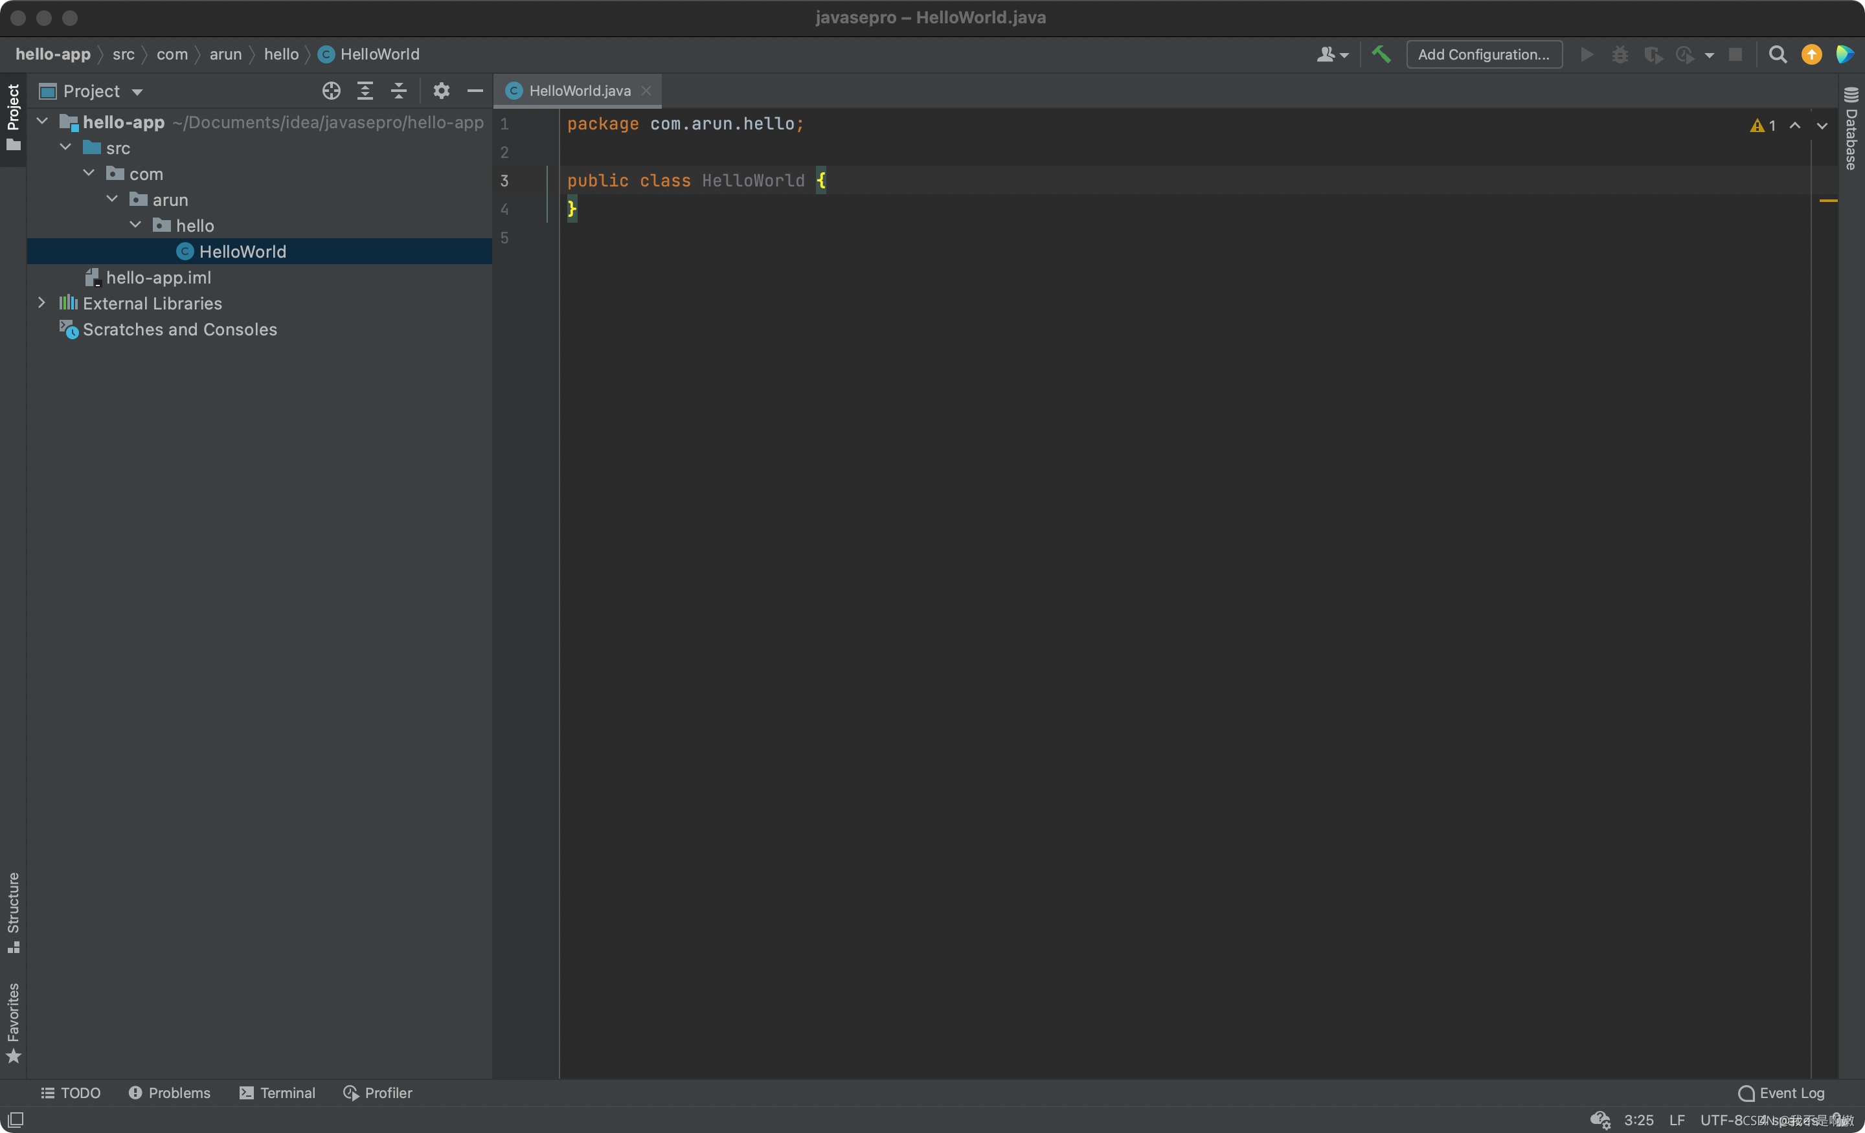Toggle the TODO panel at bottom
The height and width of the screenshot is (1133, 1865).
point(71,1092)
